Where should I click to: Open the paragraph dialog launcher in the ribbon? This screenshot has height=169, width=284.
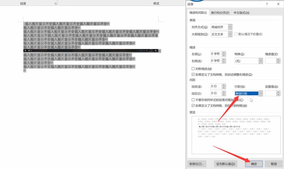(x=55, y=3)
